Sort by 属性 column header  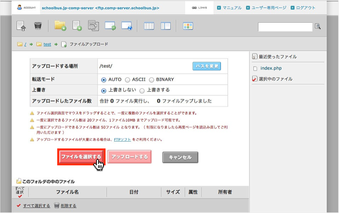193,192
